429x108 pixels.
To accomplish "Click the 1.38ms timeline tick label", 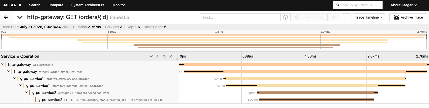I will (x=310, y=56).
